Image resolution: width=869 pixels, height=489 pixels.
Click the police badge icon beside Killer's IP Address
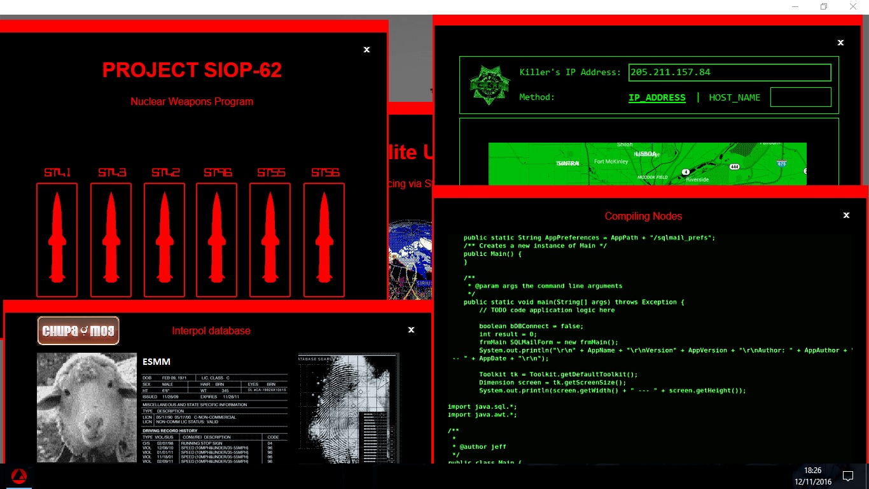(490, 85)
